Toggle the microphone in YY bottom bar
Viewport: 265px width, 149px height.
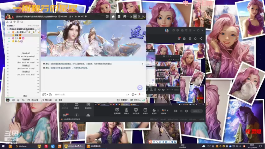tap(18, 100)
